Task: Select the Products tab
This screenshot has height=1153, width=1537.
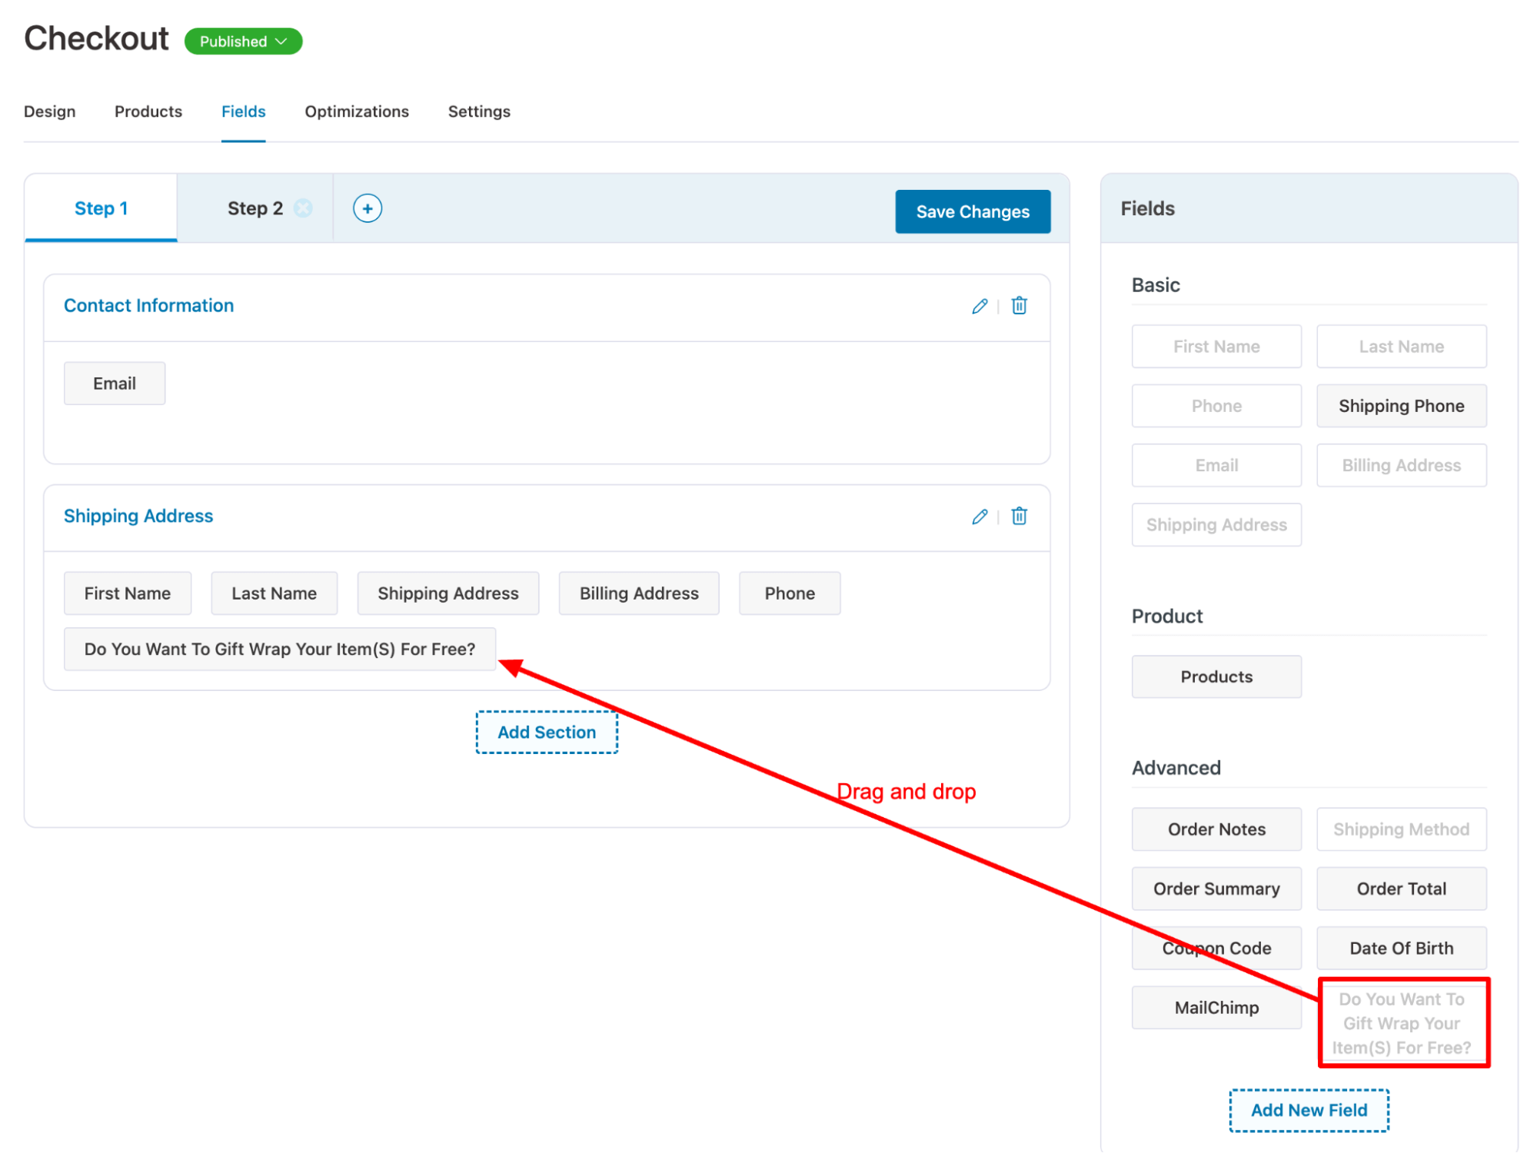Action: tap(148, 111)
